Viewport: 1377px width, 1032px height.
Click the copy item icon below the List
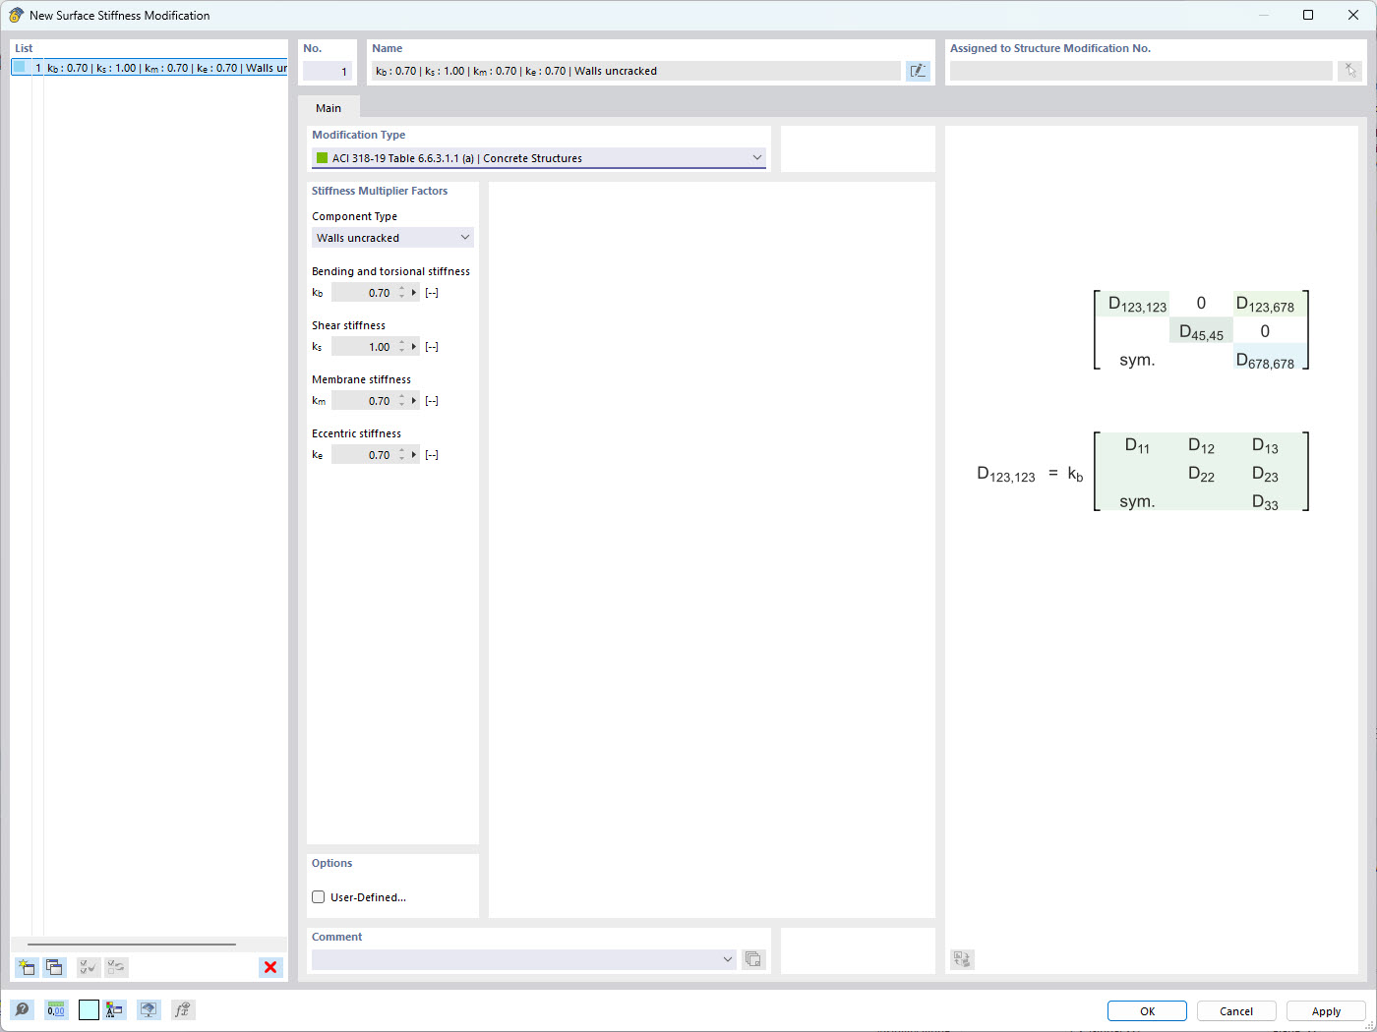[54, 967]
